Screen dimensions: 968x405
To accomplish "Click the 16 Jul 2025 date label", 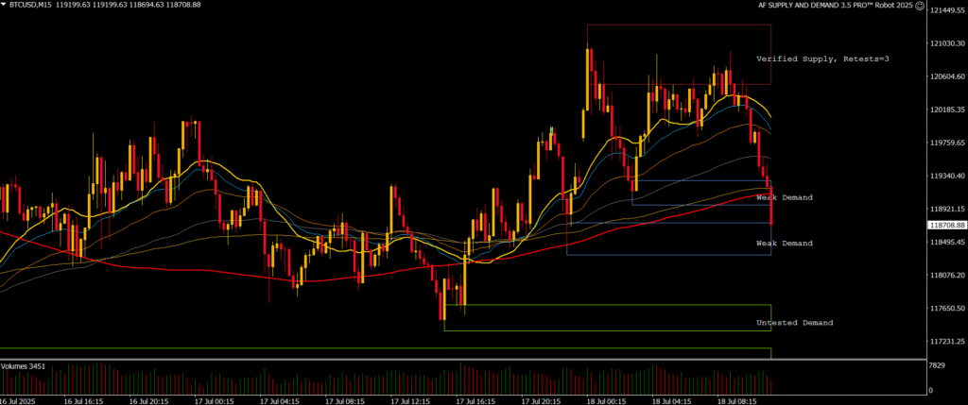I will pos(20,400).
